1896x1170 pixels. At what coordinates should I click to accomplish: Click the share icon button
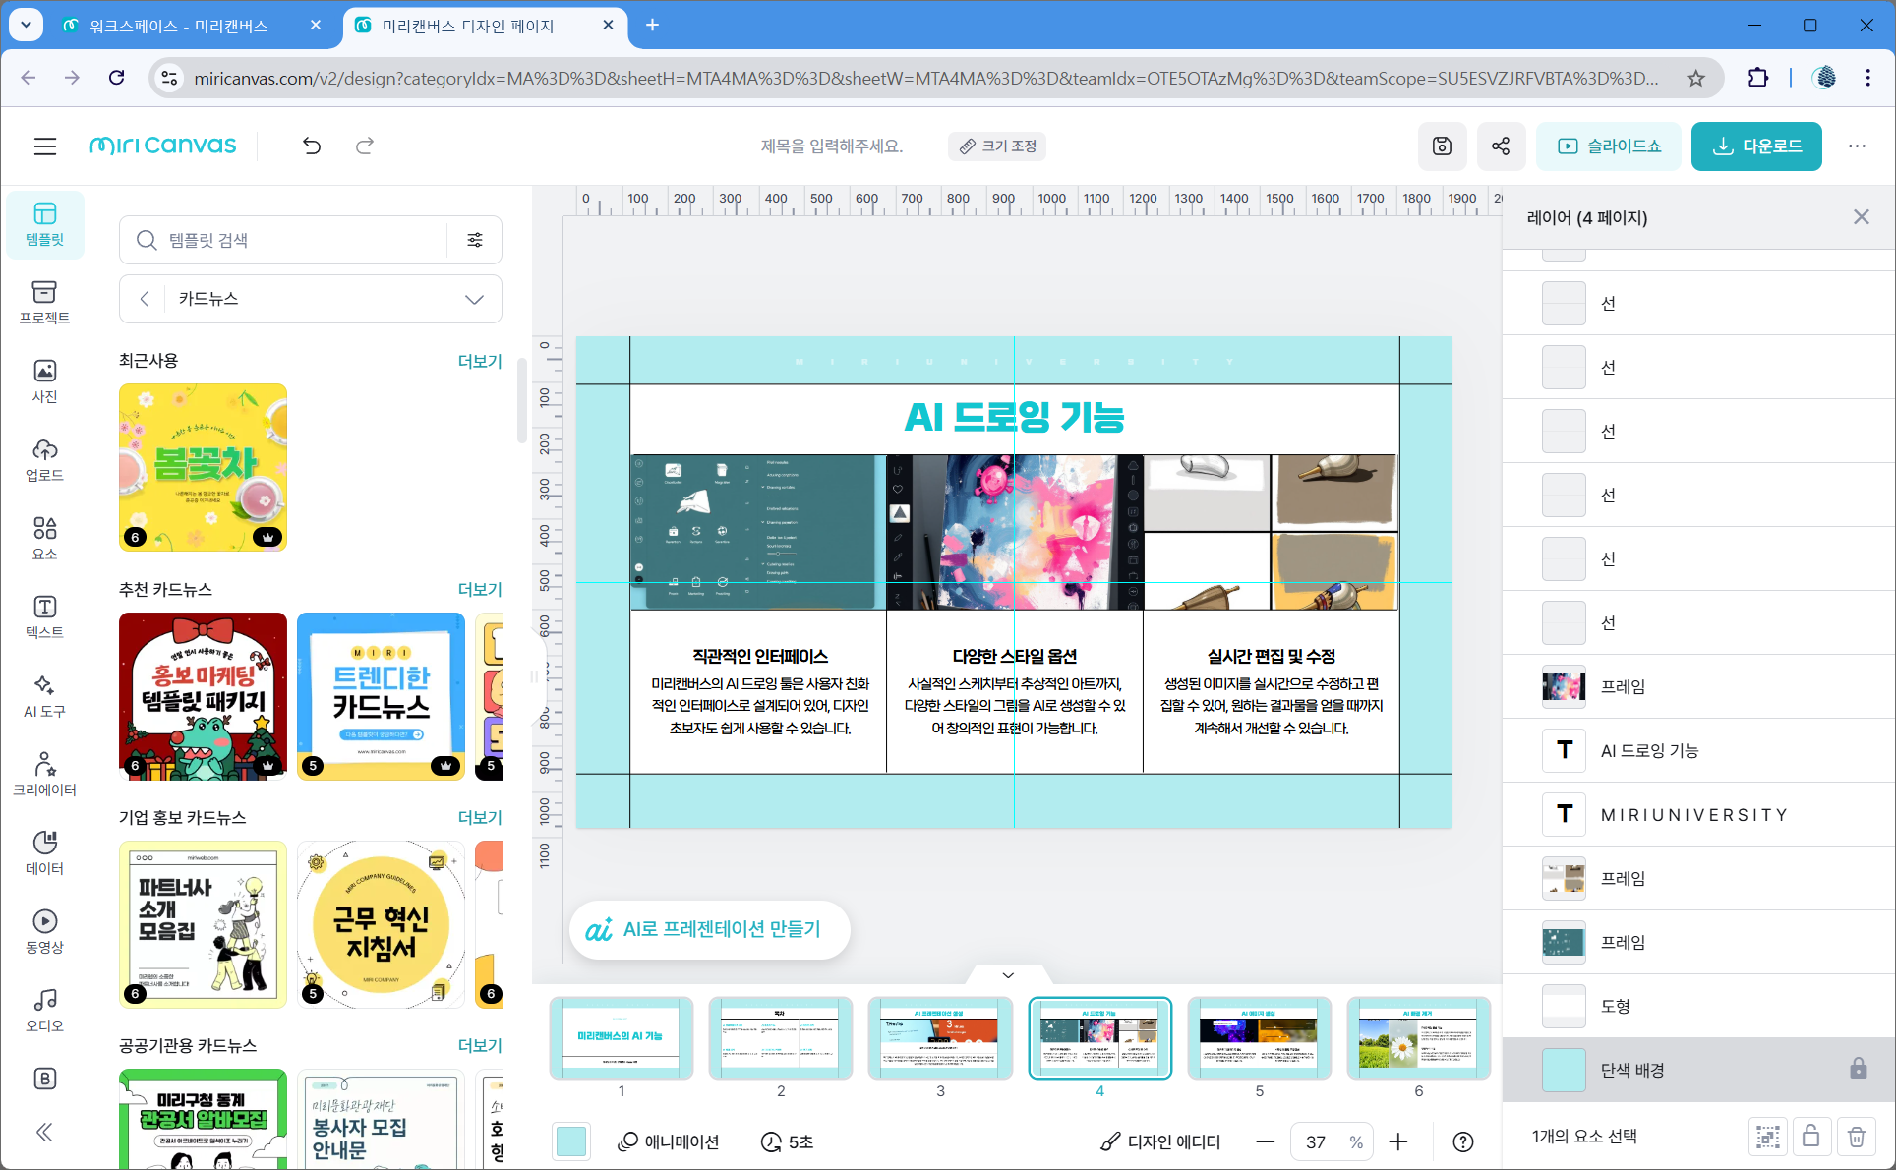point(1500,146)
